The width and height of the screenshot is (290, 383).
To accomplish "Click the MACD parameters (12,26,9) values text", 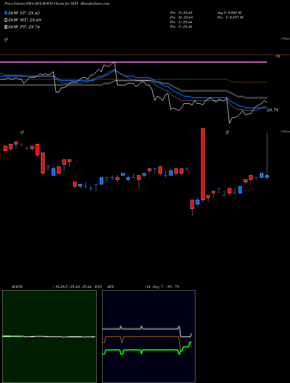I will pyautogui.click(x=77, y=286).
